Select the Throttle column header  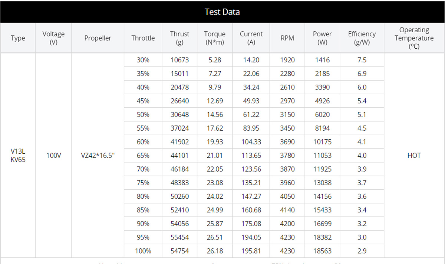[x=143, y=38]
